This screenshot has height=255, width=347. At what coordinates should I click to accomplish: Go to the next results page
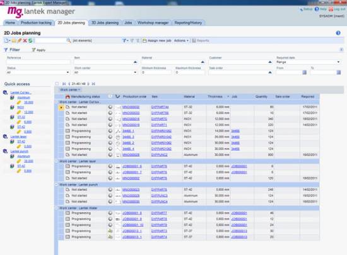pos(88,84)
